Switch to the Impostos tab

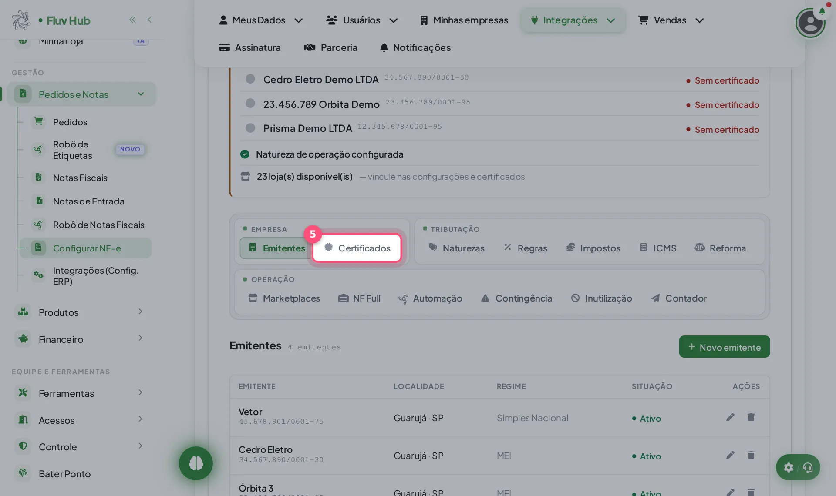coord(593,248)
